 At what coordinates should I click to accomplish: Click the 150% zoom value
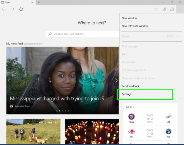click(170, 36)
